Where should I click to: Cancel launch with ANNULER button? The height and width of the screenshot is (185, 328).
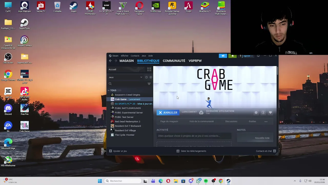pyautogui.click(x=168, y=113)
